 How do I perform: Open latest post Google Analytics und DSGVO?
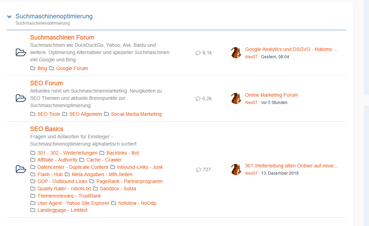[x=291, y=49]
